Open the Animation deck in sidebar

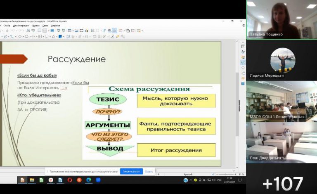point(243,79)
